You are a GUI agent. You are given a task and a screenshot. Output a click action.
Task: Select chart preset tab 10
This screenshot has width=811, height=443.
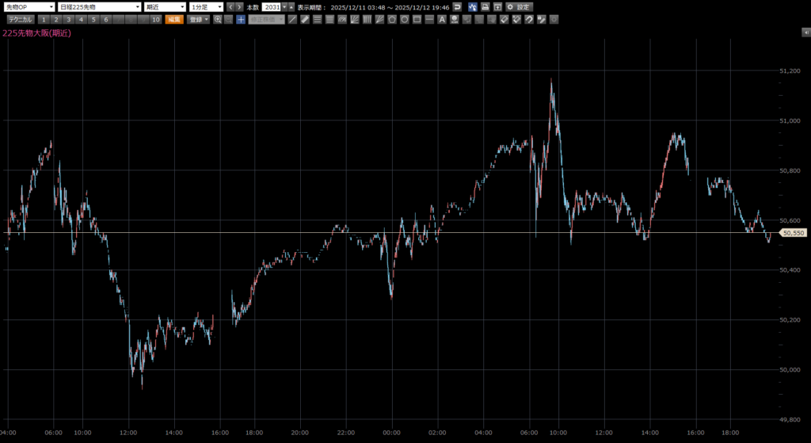(x=155, y=19)
